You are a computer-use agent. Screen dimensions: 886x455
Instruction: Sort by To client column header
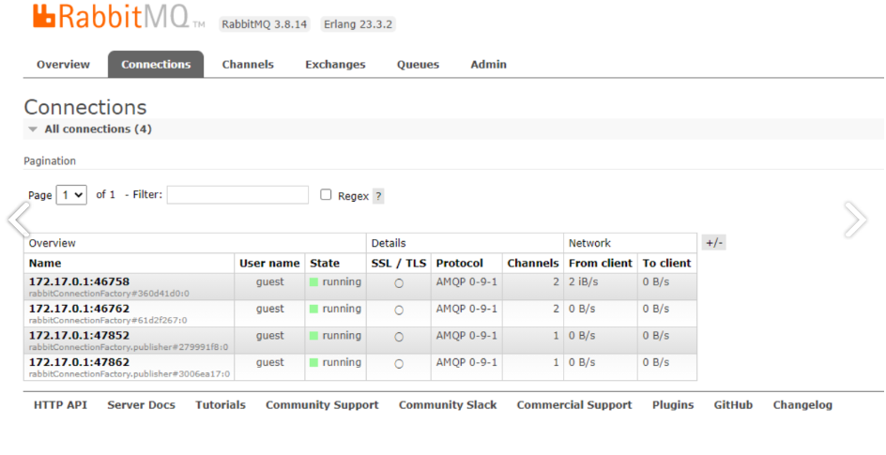666,263
